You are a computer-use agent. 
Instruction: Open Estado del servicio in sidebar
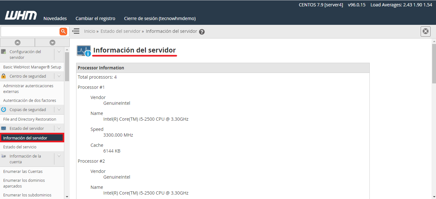pyautogui.click(x=20, y=147)
